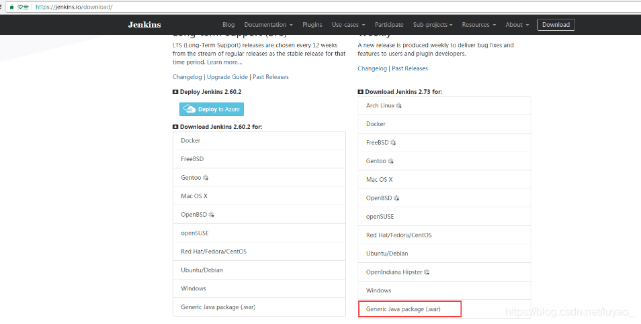Click download icon beside Download Jenkins 2.73
The image size is (641, 324).
[x=361, y=92]
